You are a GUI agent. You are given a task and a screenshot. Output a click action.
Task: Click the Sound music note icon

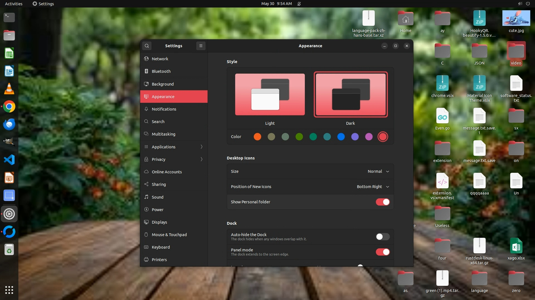click(x=146, y=197)
